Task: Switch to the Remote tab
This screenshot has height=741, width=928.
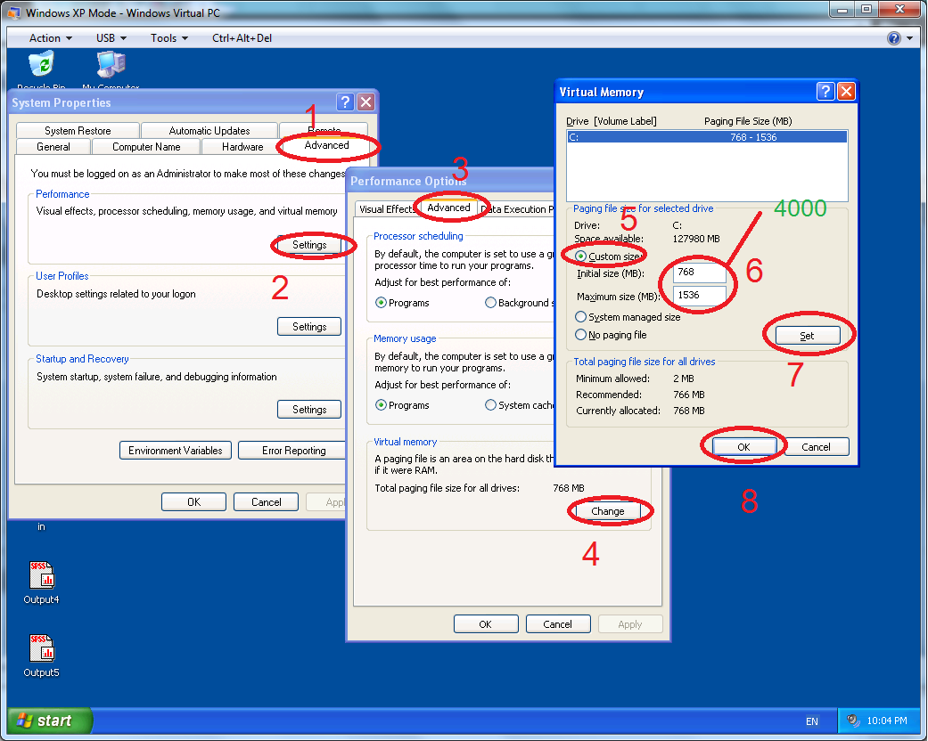Action: [x=324, y=131]
